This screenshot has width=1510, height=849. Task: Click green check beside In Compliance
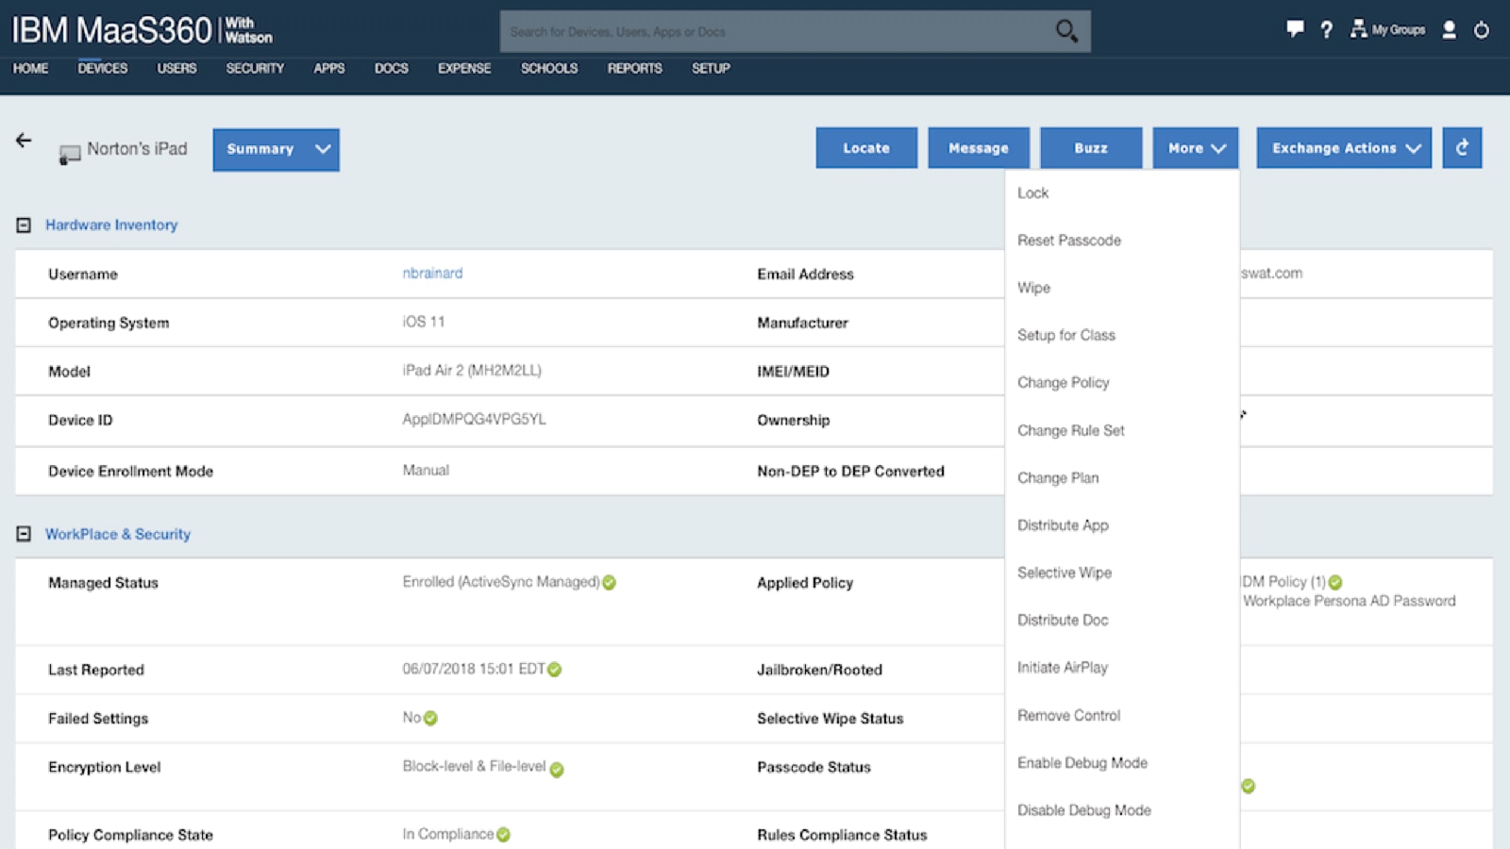[503, 835]
